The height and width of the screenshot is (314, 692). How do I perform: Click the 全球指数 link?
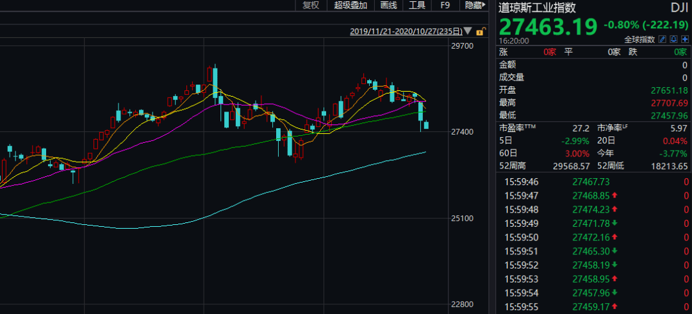pos(640,40)
